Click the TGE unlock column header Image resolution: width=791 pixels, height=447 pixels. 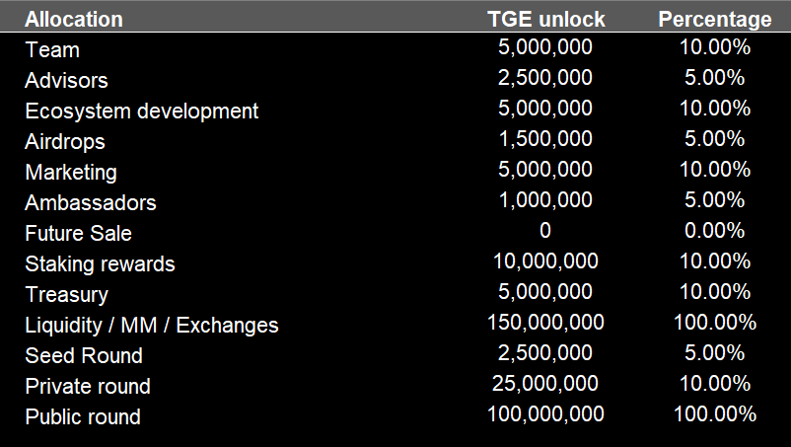pos(545,19)
